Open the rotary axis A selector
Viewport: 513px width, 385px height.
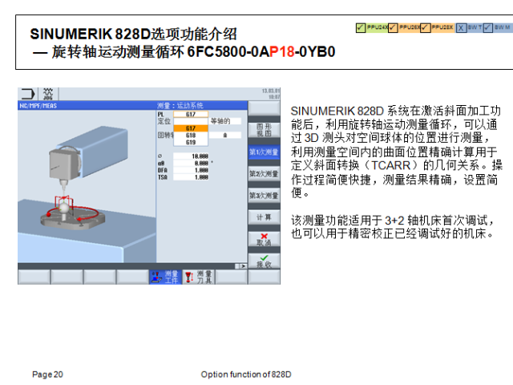[225, 136]
